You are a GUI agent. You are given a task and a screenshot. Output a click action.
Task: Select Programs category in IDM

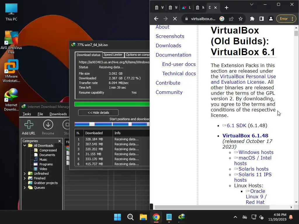coord(46,164)
